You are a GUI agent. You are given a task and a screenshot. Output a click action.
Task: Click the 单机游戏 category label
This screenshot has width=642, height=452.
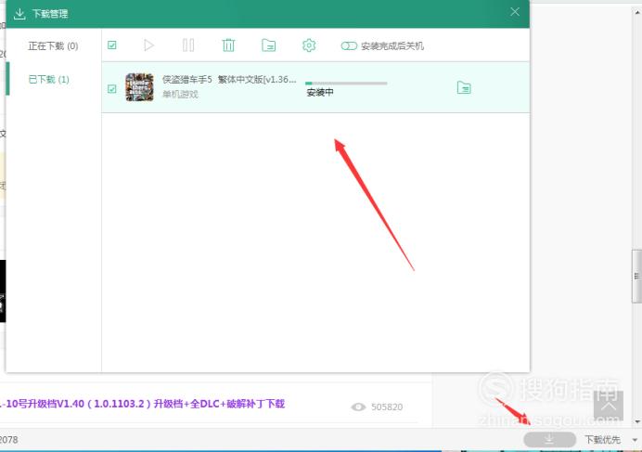tap(180, 95)
